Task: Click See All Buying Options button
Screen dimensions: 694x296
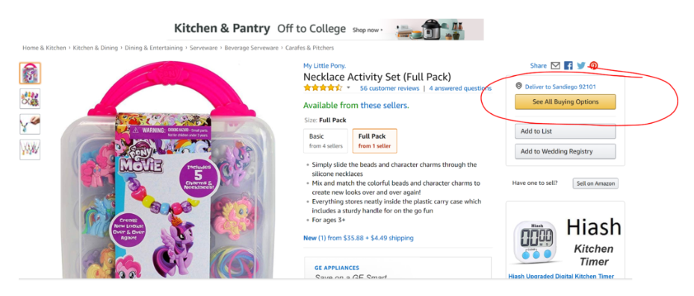Action: coord(566,101)
